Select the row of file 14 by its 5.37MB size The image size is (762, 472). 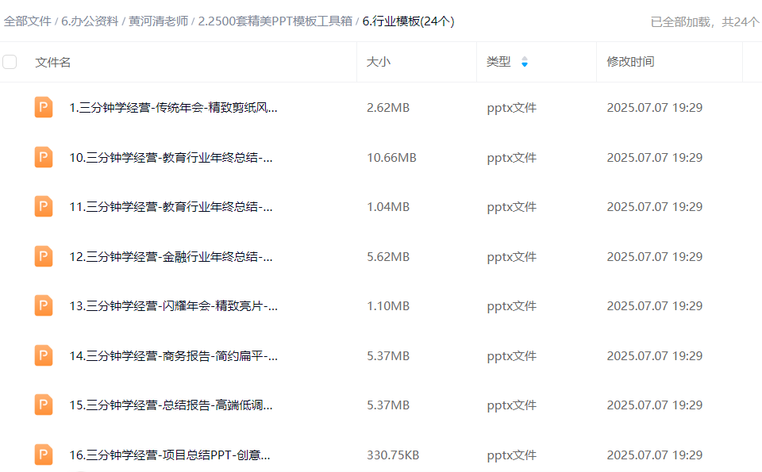pyautogui.click(x=388, y=356)
